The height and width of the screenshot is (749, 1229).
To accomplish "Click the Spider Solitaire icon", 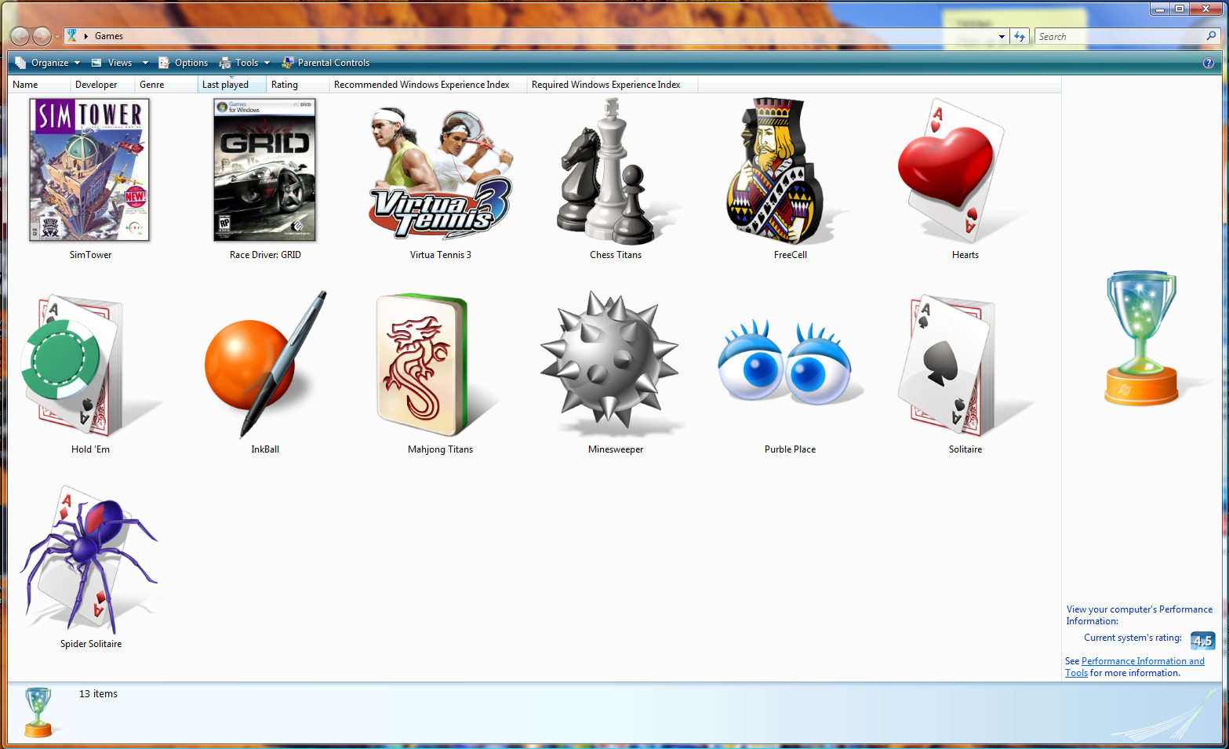I will point(88,560).
